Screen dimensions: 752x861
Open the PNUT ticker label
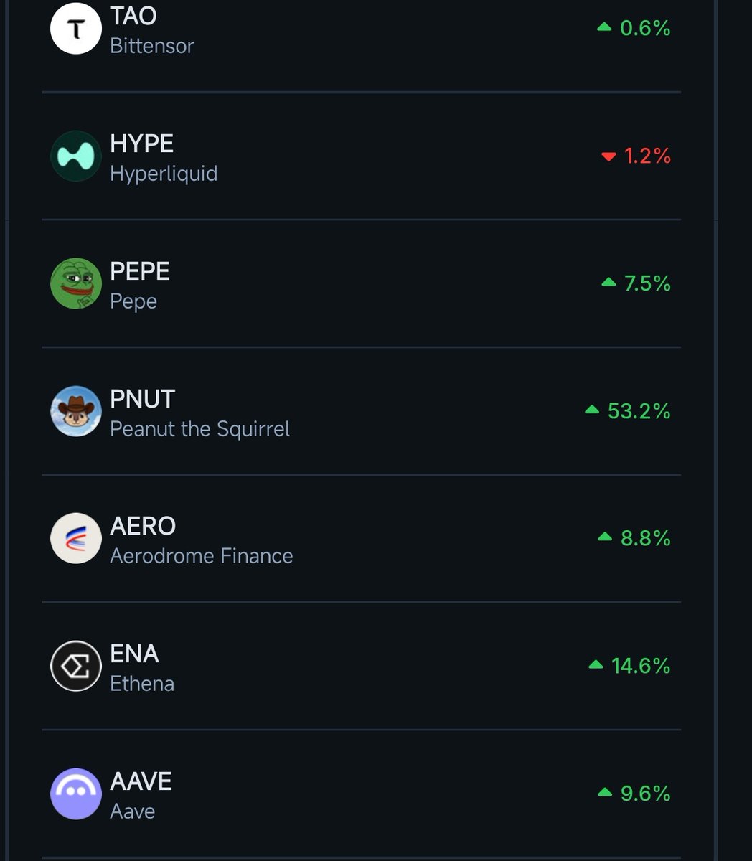point(143,399)
